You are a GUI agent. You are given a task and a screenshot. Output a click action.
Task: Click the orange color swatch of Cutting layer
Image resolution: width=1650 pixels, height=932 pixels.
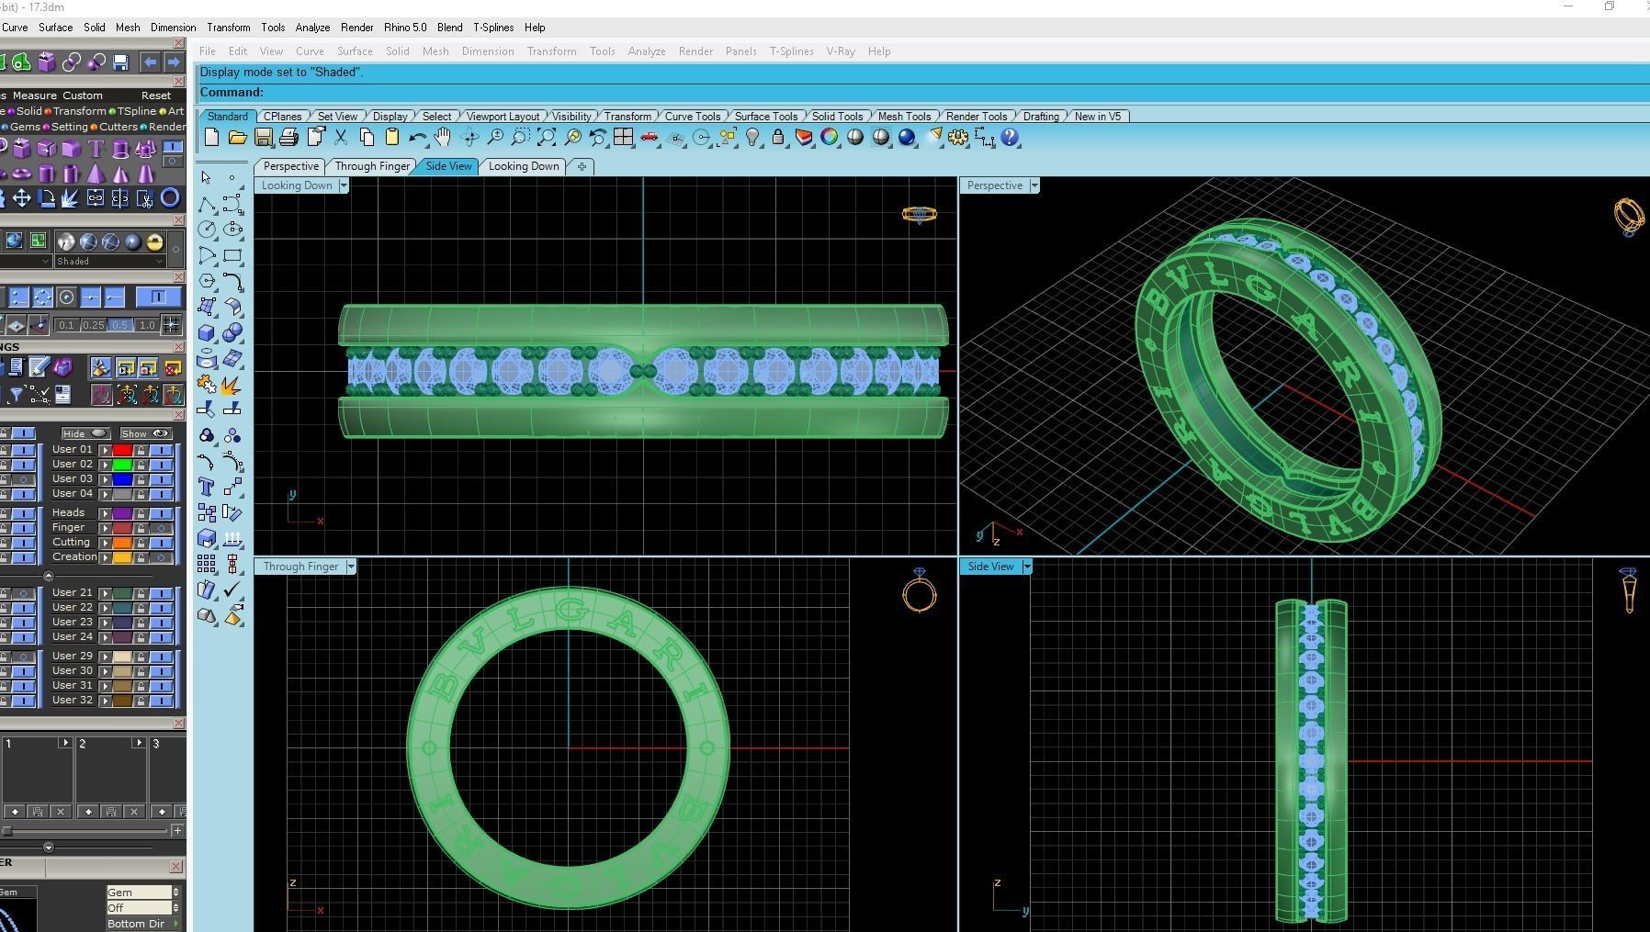pyautogui.click(x=122, y=543)
